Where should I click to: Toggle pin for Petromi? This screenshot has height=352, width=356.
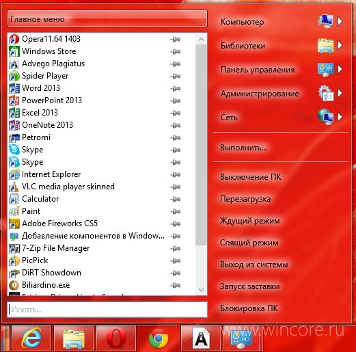[x=175, y=138]
